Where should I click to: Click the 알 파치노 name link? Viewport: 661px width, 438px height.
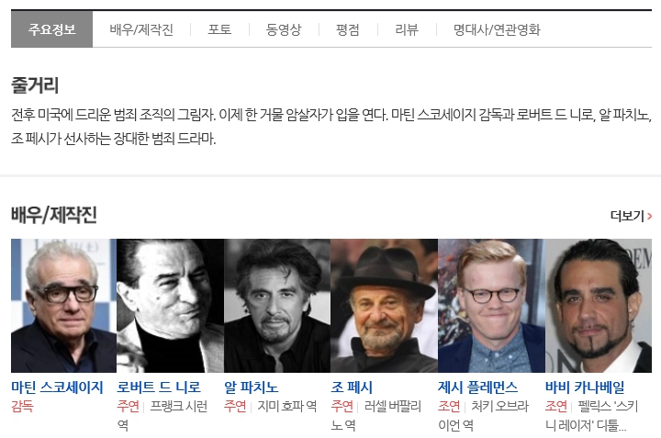coord(252,387)
